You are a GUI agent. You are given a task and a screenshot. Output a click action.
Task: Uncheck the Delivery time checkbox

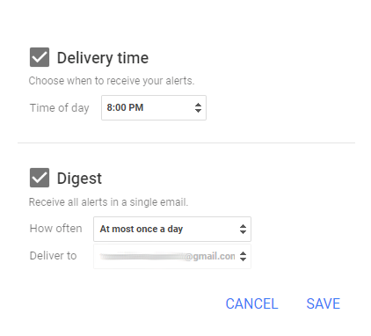(x=40, y=57)
